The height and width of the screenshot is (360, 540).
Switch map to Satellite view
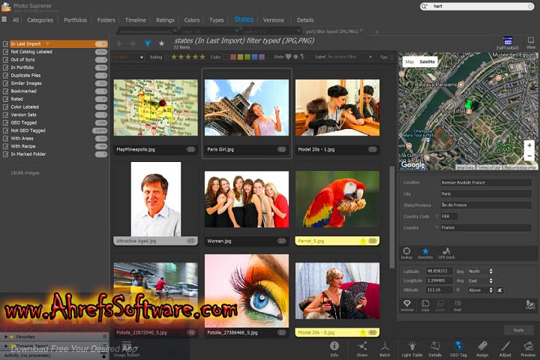427,61
